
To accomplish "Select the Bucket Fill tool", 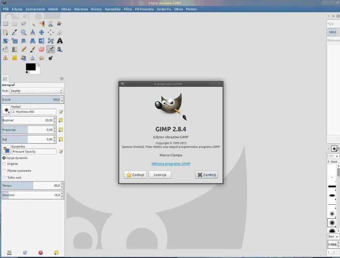I will [x=6, y=49].
